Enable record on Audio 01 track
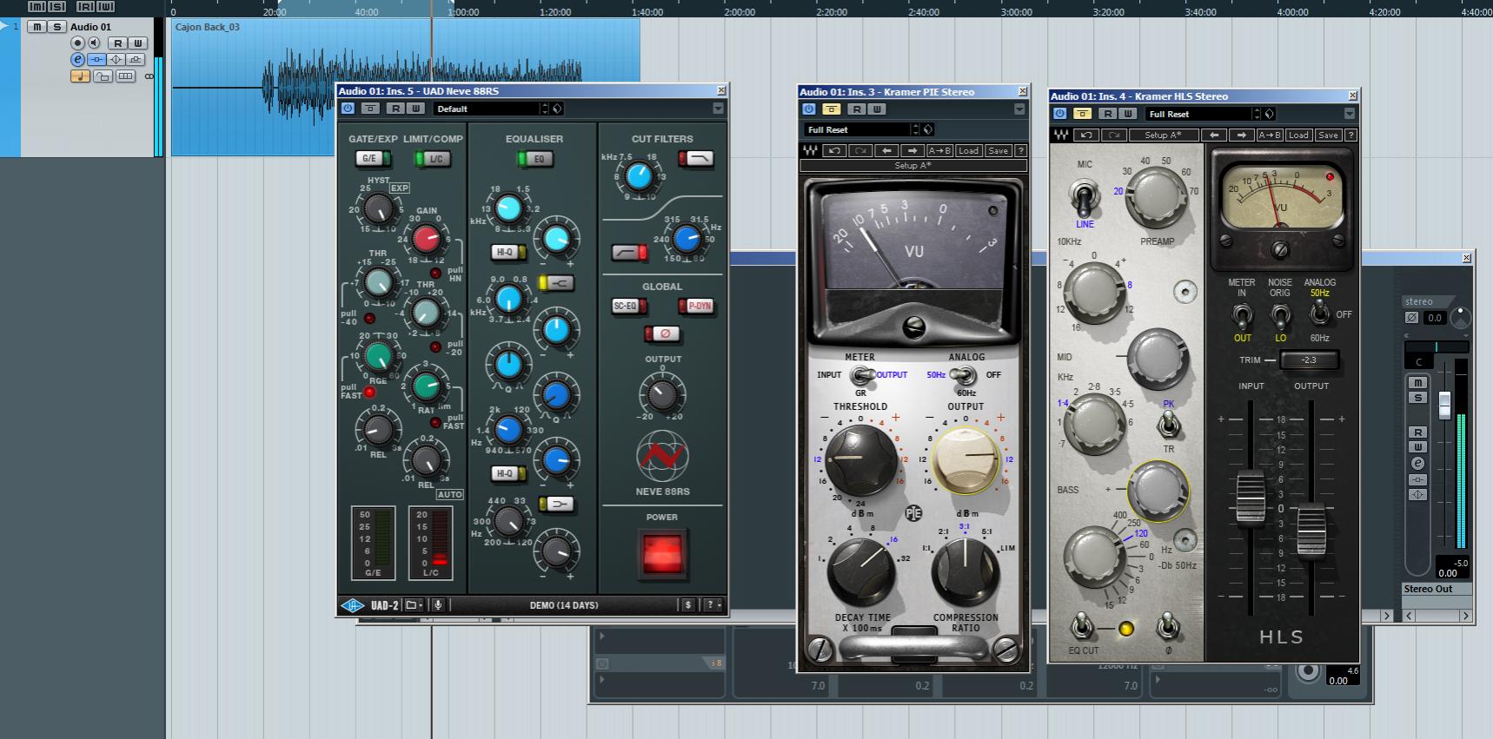 click(78, 43)
